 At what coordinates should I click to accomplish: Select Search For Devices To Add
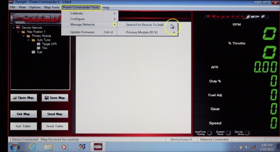[x=145, y=25]
